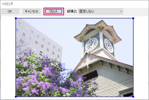Click the キャンセル button
This screenshot has height=100, width=149.
(32, 11)
